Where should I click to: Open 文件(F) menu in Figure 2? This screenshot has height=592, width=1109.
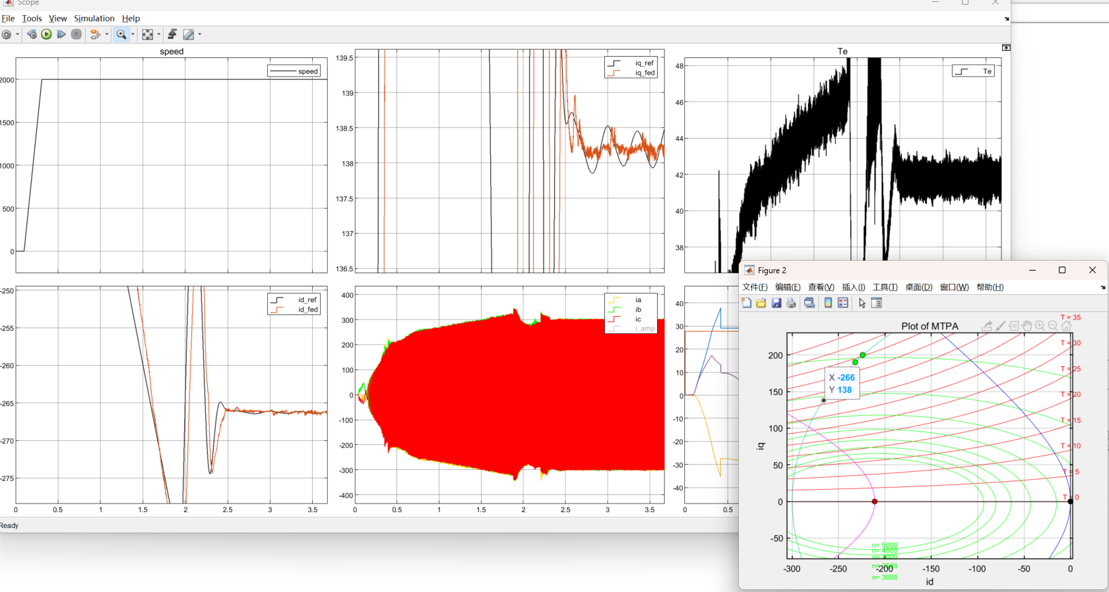click(755, 287)
